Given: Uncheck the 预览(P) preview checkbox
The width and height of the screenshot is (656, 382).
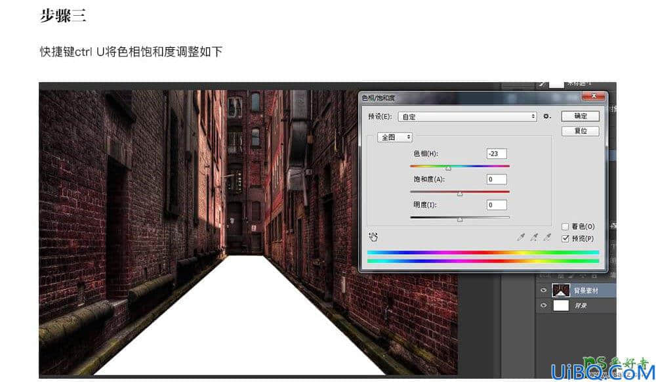Looking at the screenshot, I should (565, 238).
